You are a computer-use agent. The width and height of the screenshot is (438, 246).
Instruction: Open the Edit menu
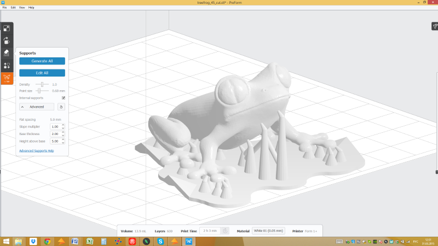13,8
